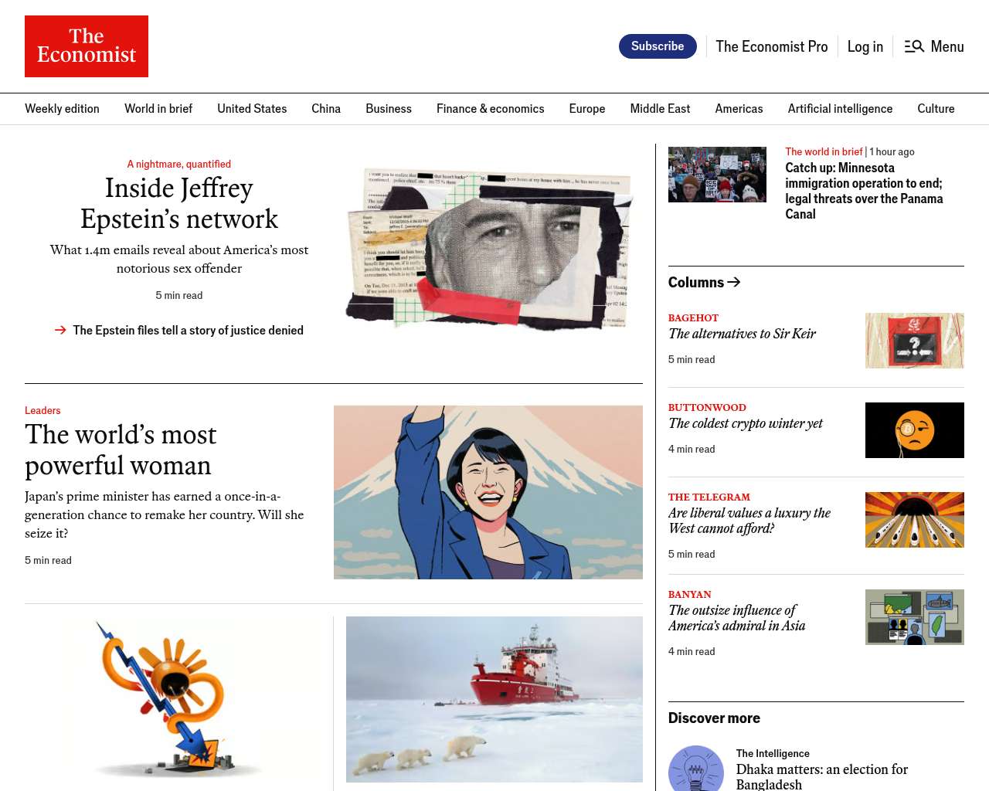989x791 pixels.
Task: Open 'The Epstein files tell a story' link
Action: tap(189, 330)
